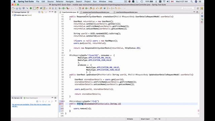Click the red error marker in overview ruler
Viewport: 215px width, 121px height.
point(199,111)
